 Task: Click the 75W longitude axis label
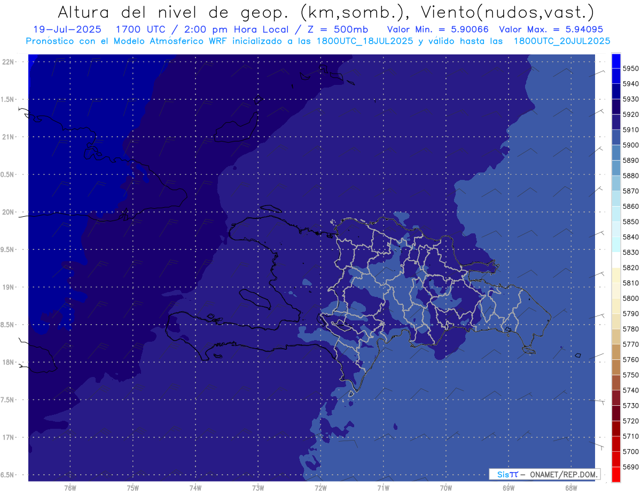pos(133,488)
